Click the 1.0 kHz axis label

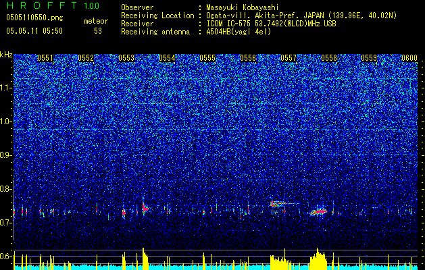click(5, 122)
